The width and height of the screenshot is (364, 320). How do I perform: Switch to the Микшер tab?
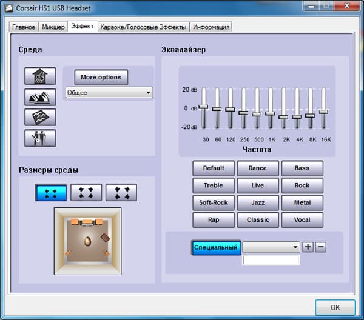53,27
